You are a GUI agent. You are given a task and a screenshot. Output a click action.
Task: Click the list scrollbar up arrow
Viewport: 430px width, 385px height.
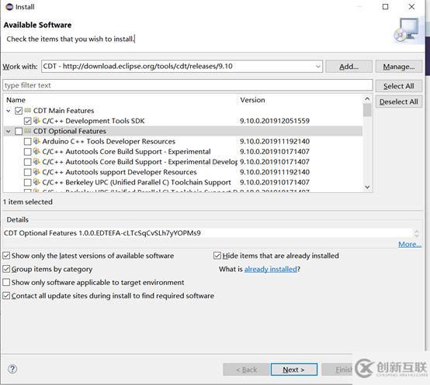click(x=367, y=98)
